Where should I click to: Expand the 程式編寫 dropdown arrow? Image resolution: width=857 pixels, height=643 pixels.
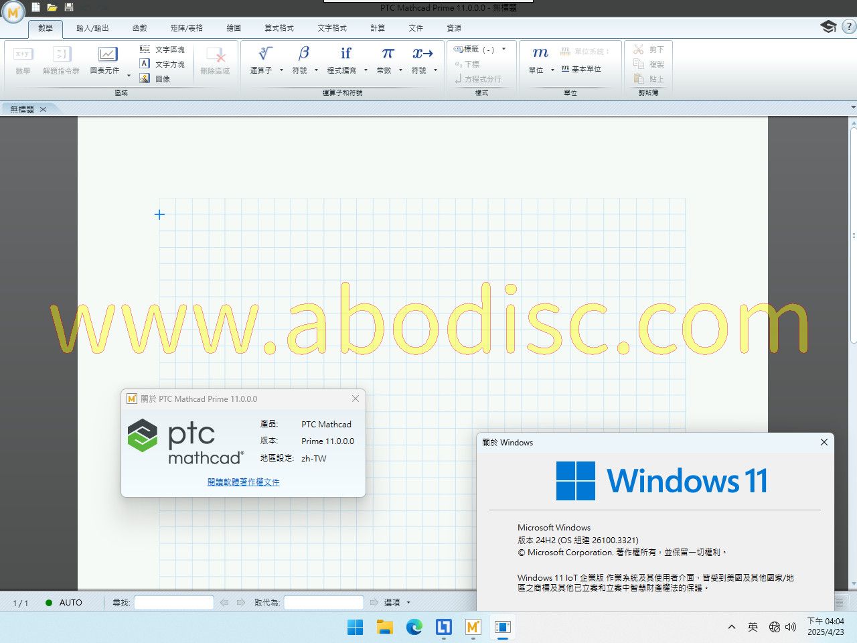[x=366, y=70]
